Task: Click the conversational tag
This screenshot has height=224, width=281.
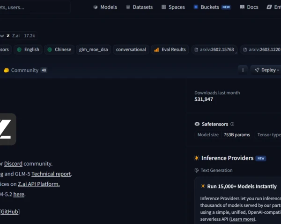Action: coord(131,49)
